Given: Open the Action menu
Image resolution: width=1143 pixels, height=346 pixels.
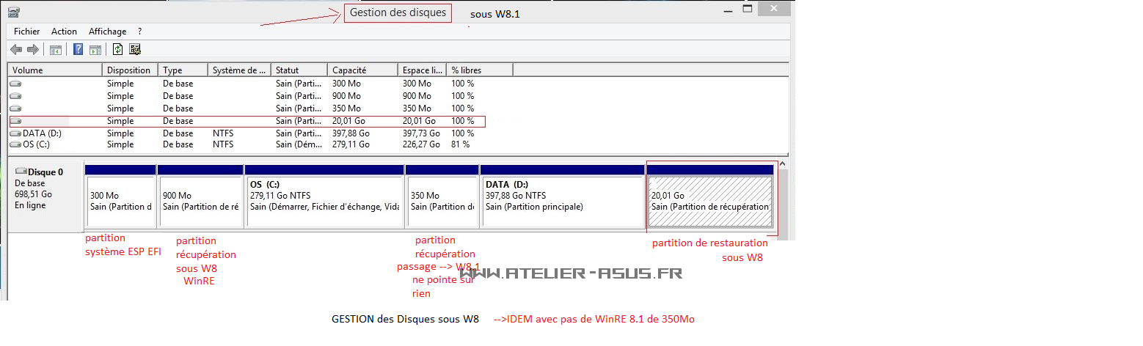Looking at the screenshot, I should [x=64, y=32].
